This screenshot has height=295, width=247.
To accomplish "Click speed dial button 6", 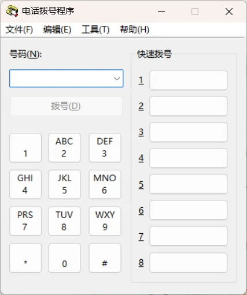I will coord(189,210).
